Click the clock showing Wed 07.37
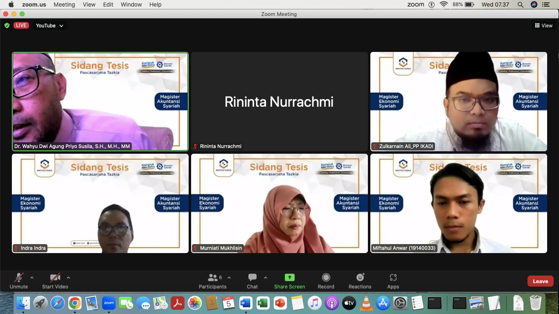The image size is (559, 314). [x=495, y=4]
